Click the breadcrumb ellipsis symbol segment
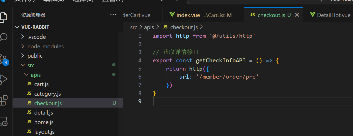Screen dimensions: 353x136 coord(207,27)
